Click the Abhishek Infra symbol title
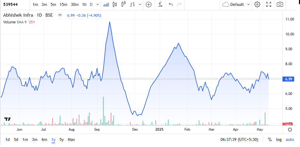Screen dimensions: 300x147 [18, 15]
